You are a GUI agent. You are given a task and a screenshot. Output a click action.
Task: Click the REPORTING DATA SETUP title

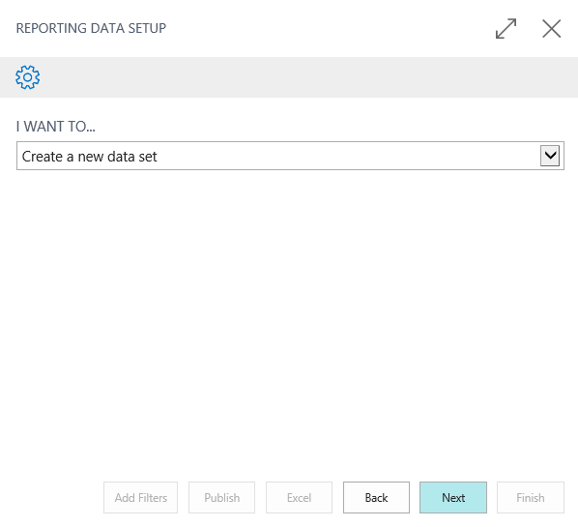coord(91,28)
